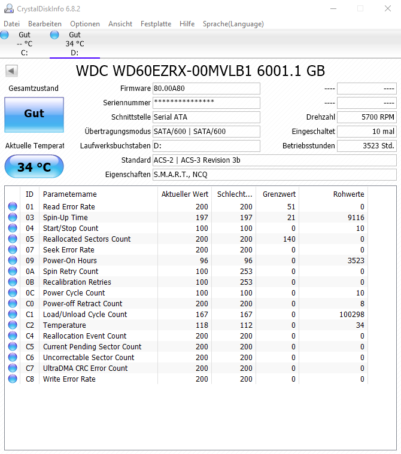The width and height of the screenshot is (401, 454).
Task: Open the Ansicht menu
Action: point(120,24)
